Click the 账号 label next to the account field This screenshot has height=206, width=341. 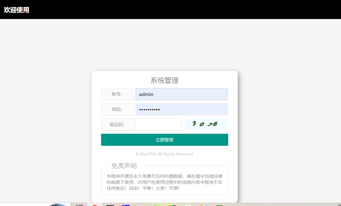(118, 94)
